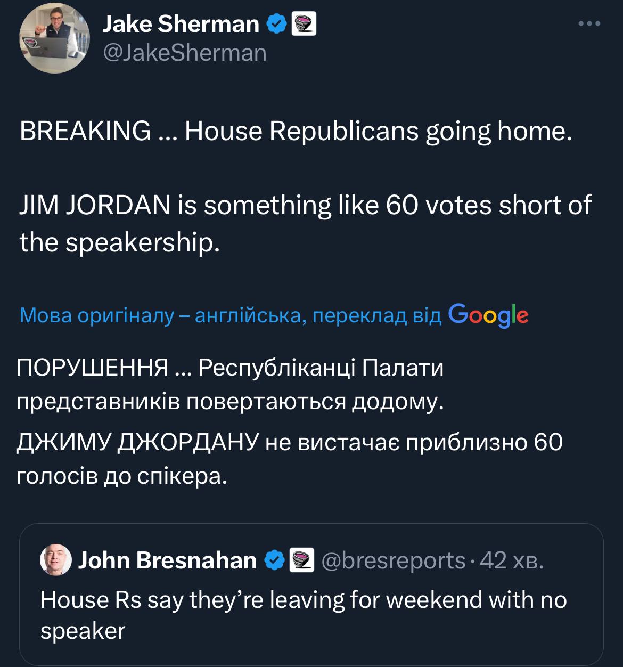Click Jake Sherman's blue verified badge
Screen dimensions: 623x667
(276, 24)
